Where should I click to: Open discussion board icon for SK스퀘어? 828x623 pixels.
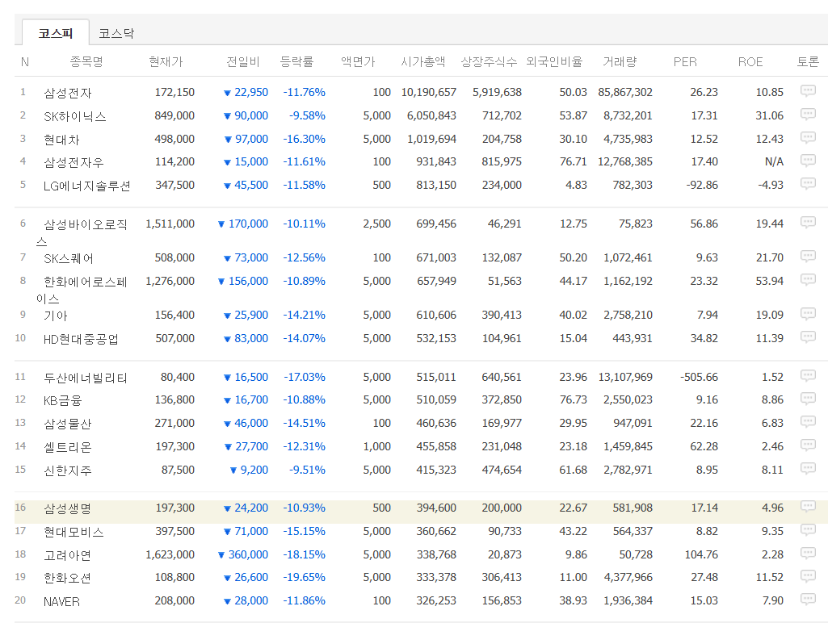click(808, 257)
